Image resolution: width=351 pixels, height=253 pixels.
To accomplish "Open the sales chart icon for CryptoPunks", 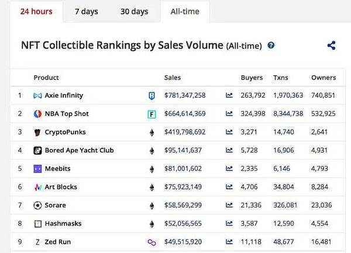I will click(229, 132).
